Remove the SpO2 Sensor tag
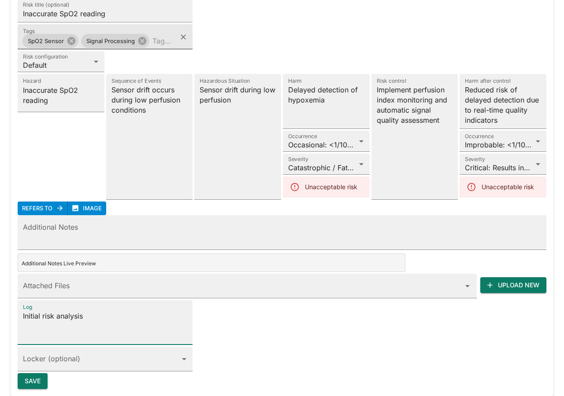Screen dimensions: 564x396 70,40
